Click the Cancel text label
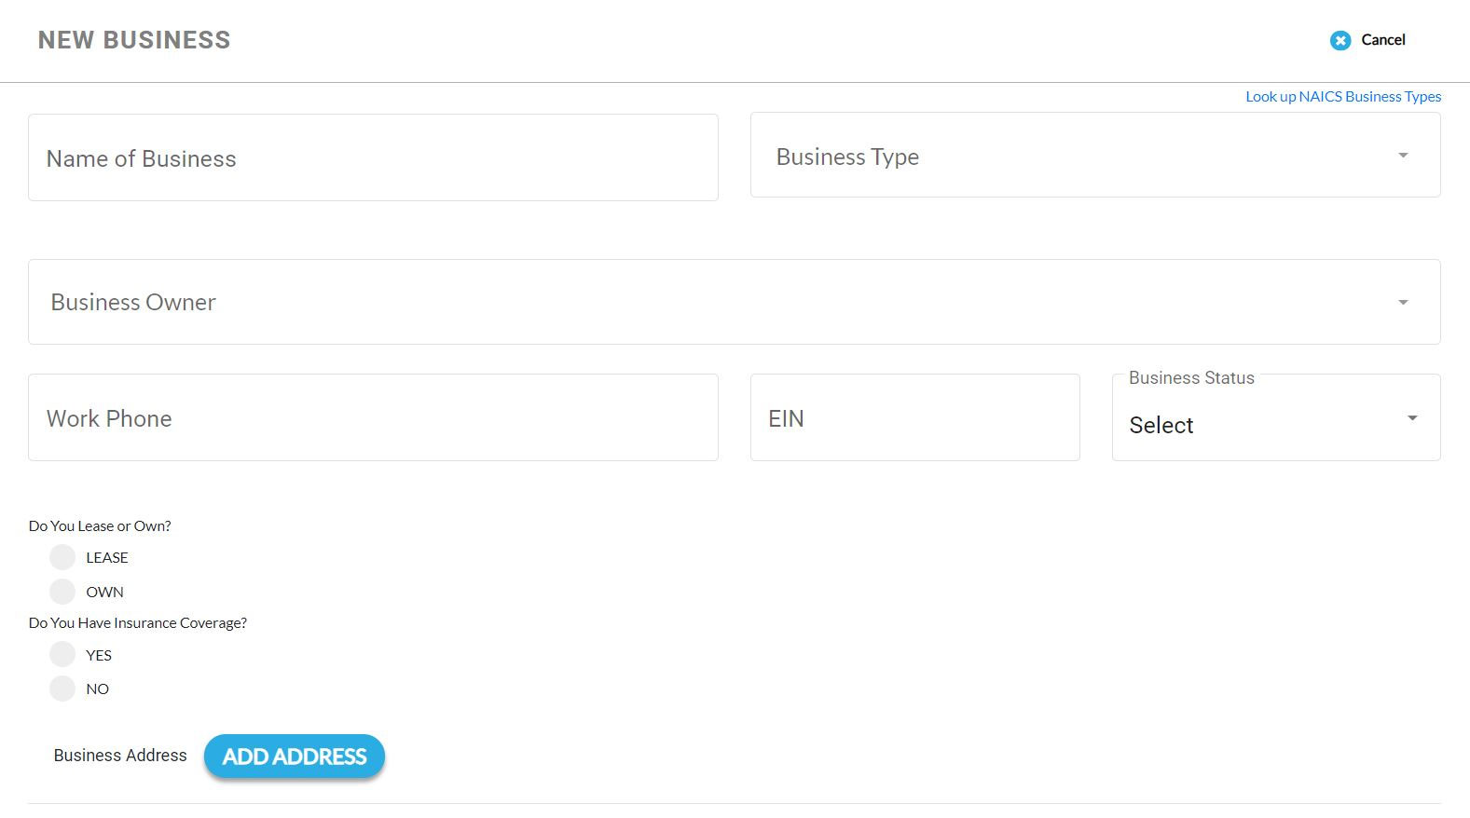Viewport: 1470px width, 818px height. click(1382, 40)
